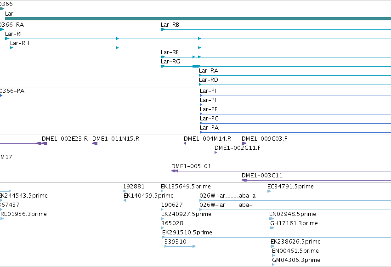This screenshot has width=391, height=267.
Task: Click the GM04306.3prime label
Action: click(x=296, y=261)
